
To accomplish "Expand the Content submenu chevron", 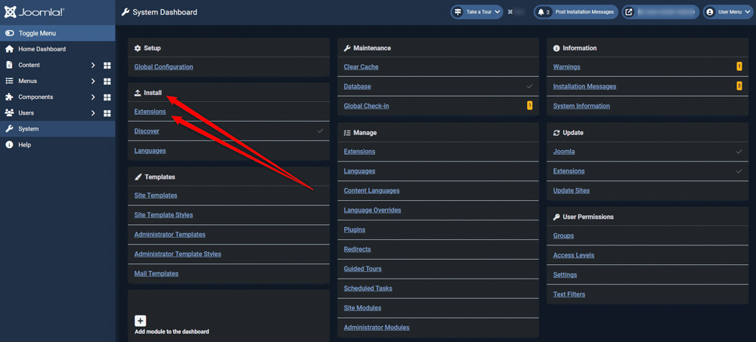I will (x=93, y=65).
